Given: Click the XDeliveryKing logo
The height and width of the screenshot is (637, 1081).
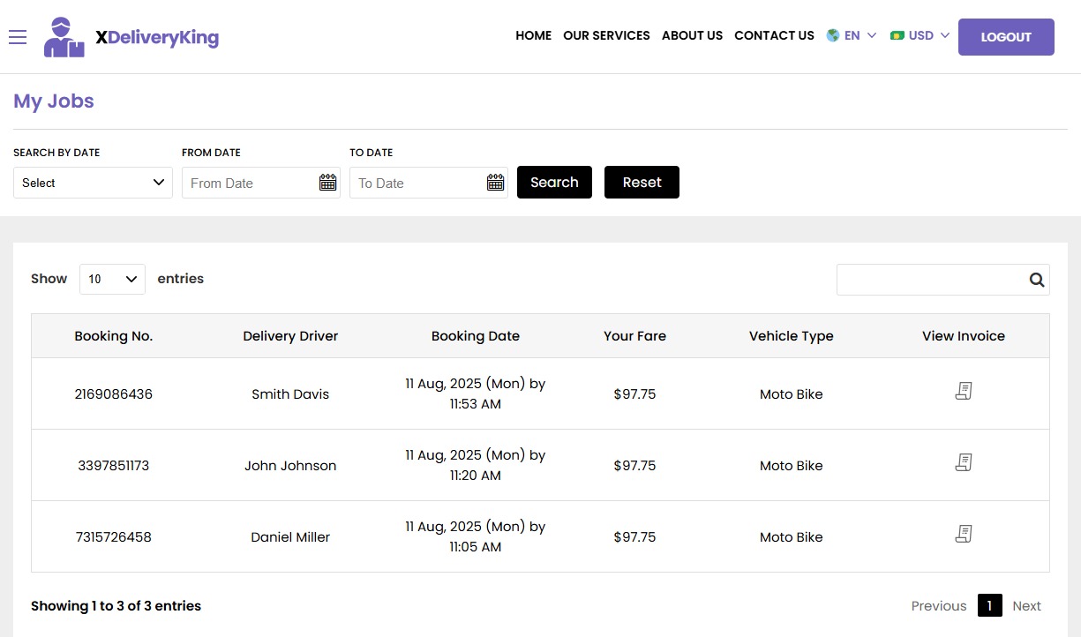Looking at the screenshot, I should pos(131,36).
